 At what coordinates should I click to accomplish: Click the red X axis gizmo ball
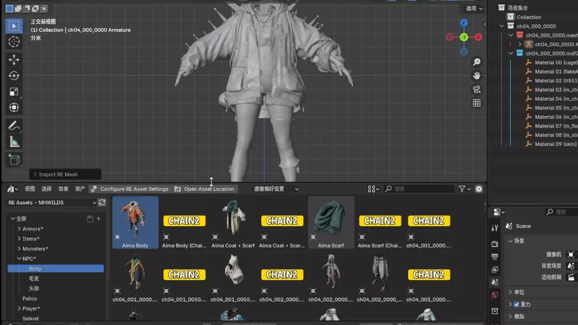pos(478,37)
